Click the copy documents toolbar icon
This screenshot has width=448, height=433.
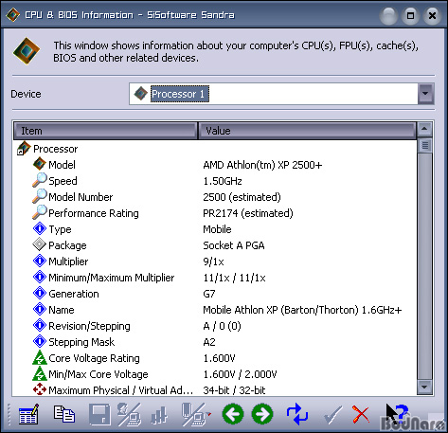coord(64,414)
